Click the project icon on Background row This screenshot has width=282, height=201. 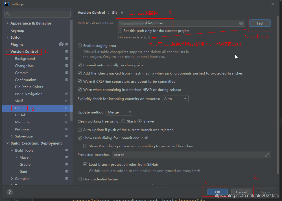coord(67,59)
